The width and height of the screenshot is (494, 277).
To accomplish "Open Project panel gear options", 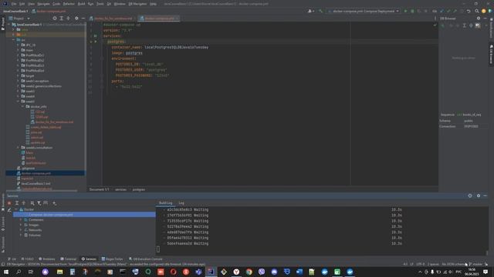I will pyautogui.click(x=76, y=18).
